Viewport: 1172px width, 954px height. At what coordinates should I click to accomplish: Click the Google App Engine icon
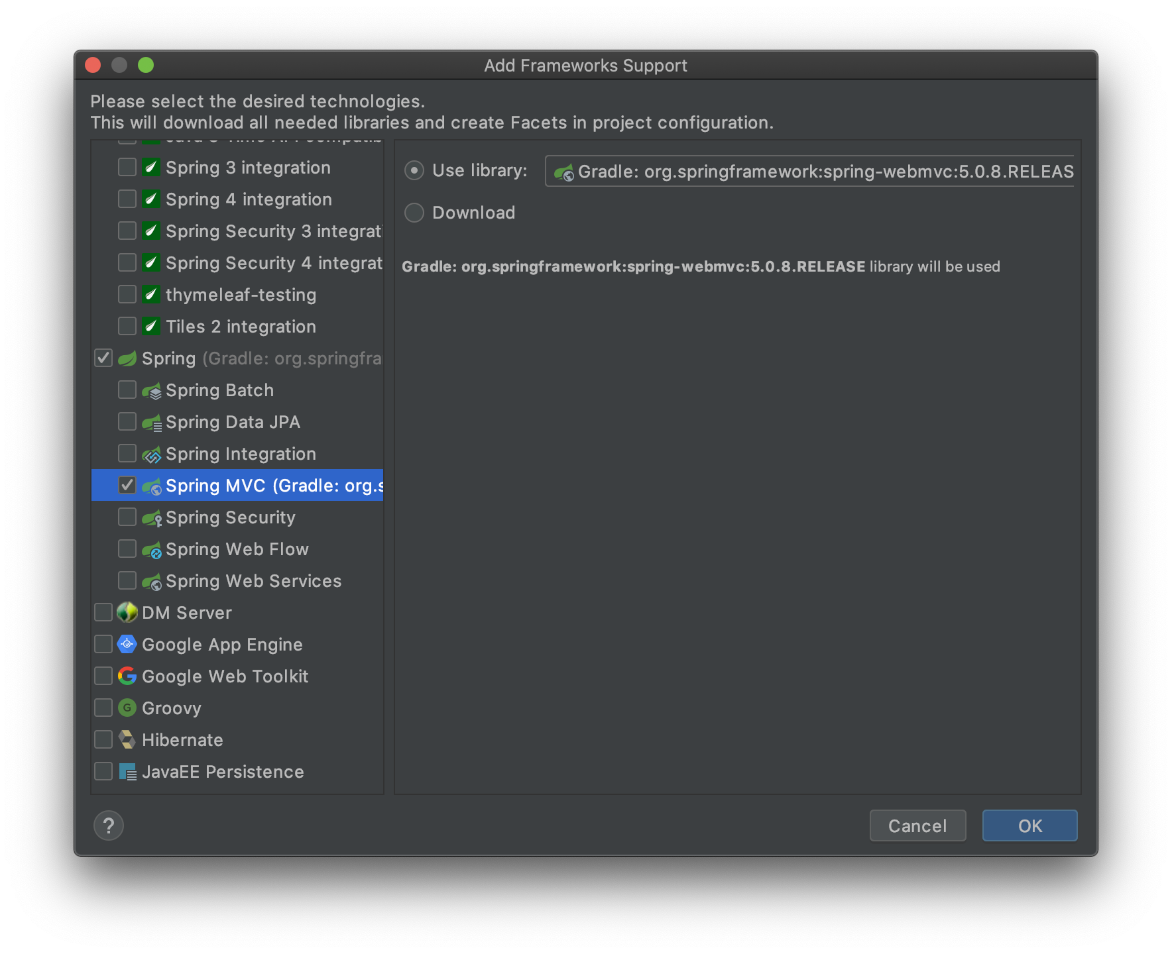[x=127, y=644]
